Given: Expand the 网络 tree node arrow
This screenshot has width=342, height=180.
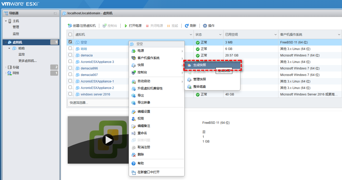Looking at the screenshot, I should [x=6, y=73].
